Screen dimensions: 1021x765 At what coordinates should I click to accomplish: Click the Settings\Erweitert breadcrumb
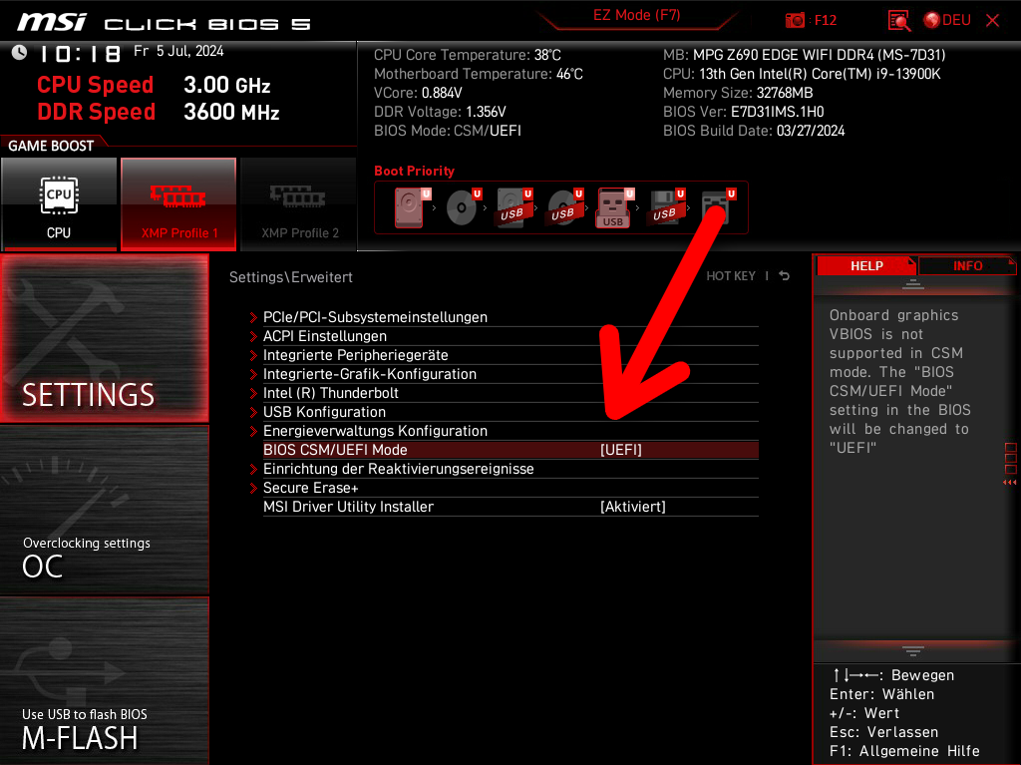click(x=290, y=277)
